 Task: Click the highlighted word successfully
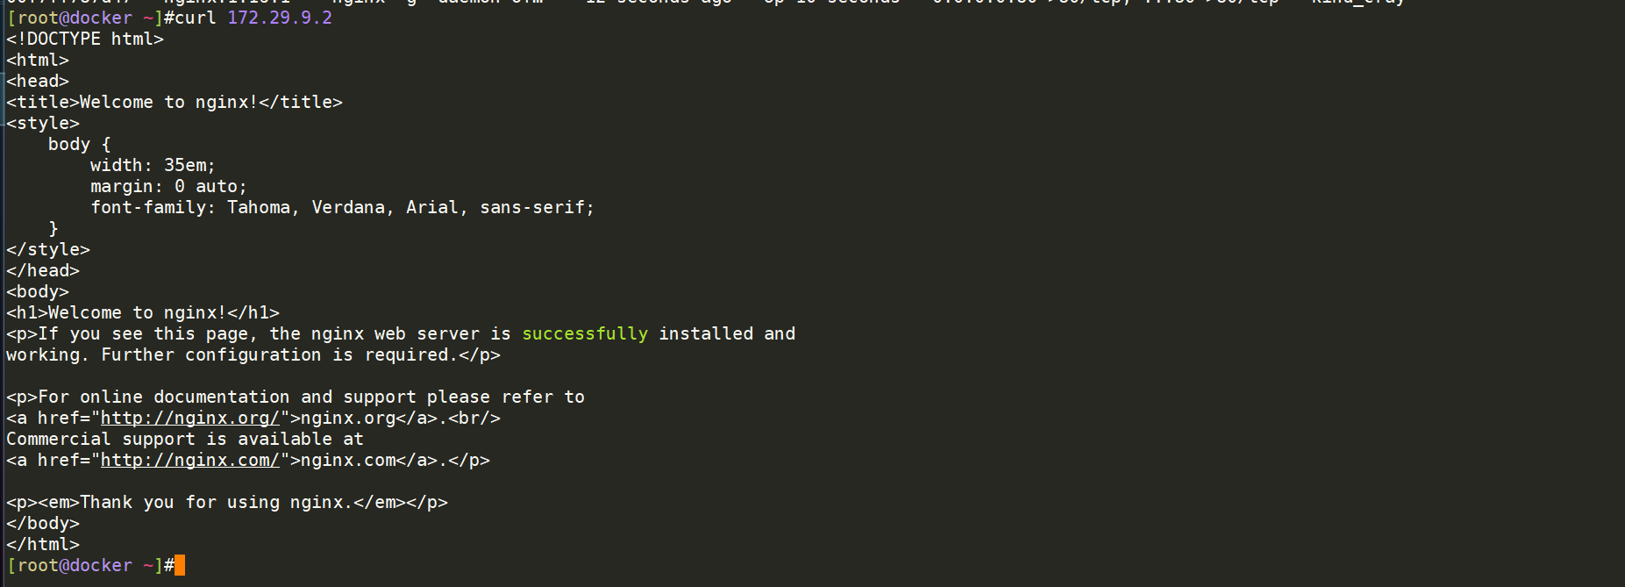pyautogui.click(x=585, y=334)
